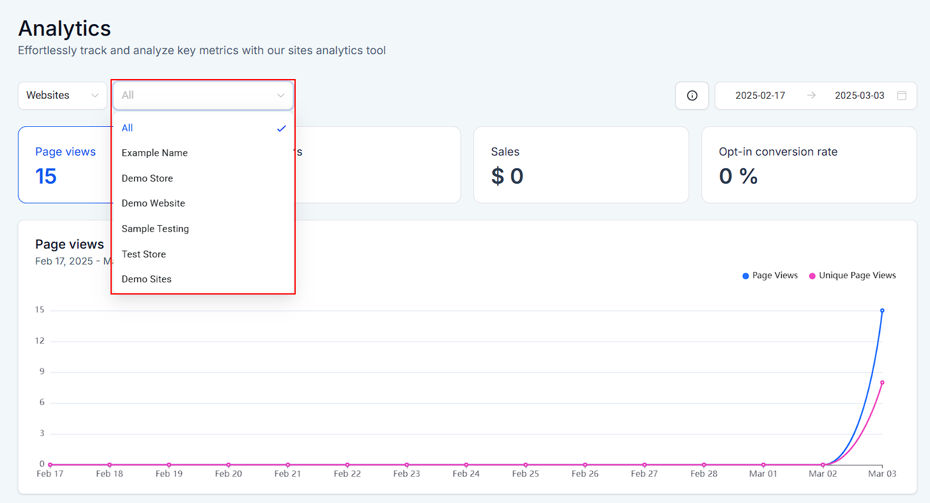The image size is (930, 503).
Task: Click the Page views metric card
Action: tap(64, 164)
